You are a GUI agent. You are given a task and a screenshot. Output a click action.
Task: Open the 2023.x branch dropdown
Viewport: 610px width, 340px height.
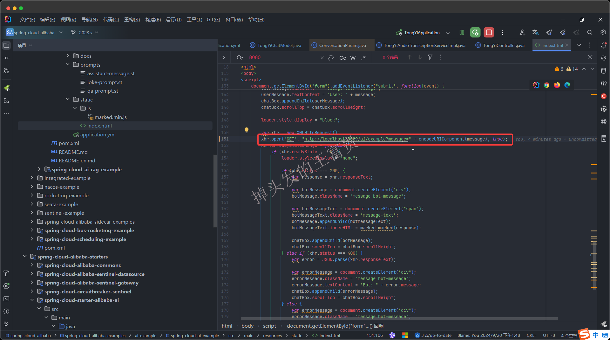(84, 33)
